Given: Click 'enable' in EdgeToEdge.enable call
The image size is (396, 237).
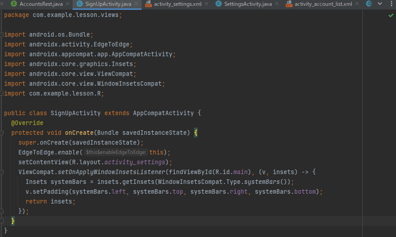Looking at the screenshot, I should click(69, 152).
